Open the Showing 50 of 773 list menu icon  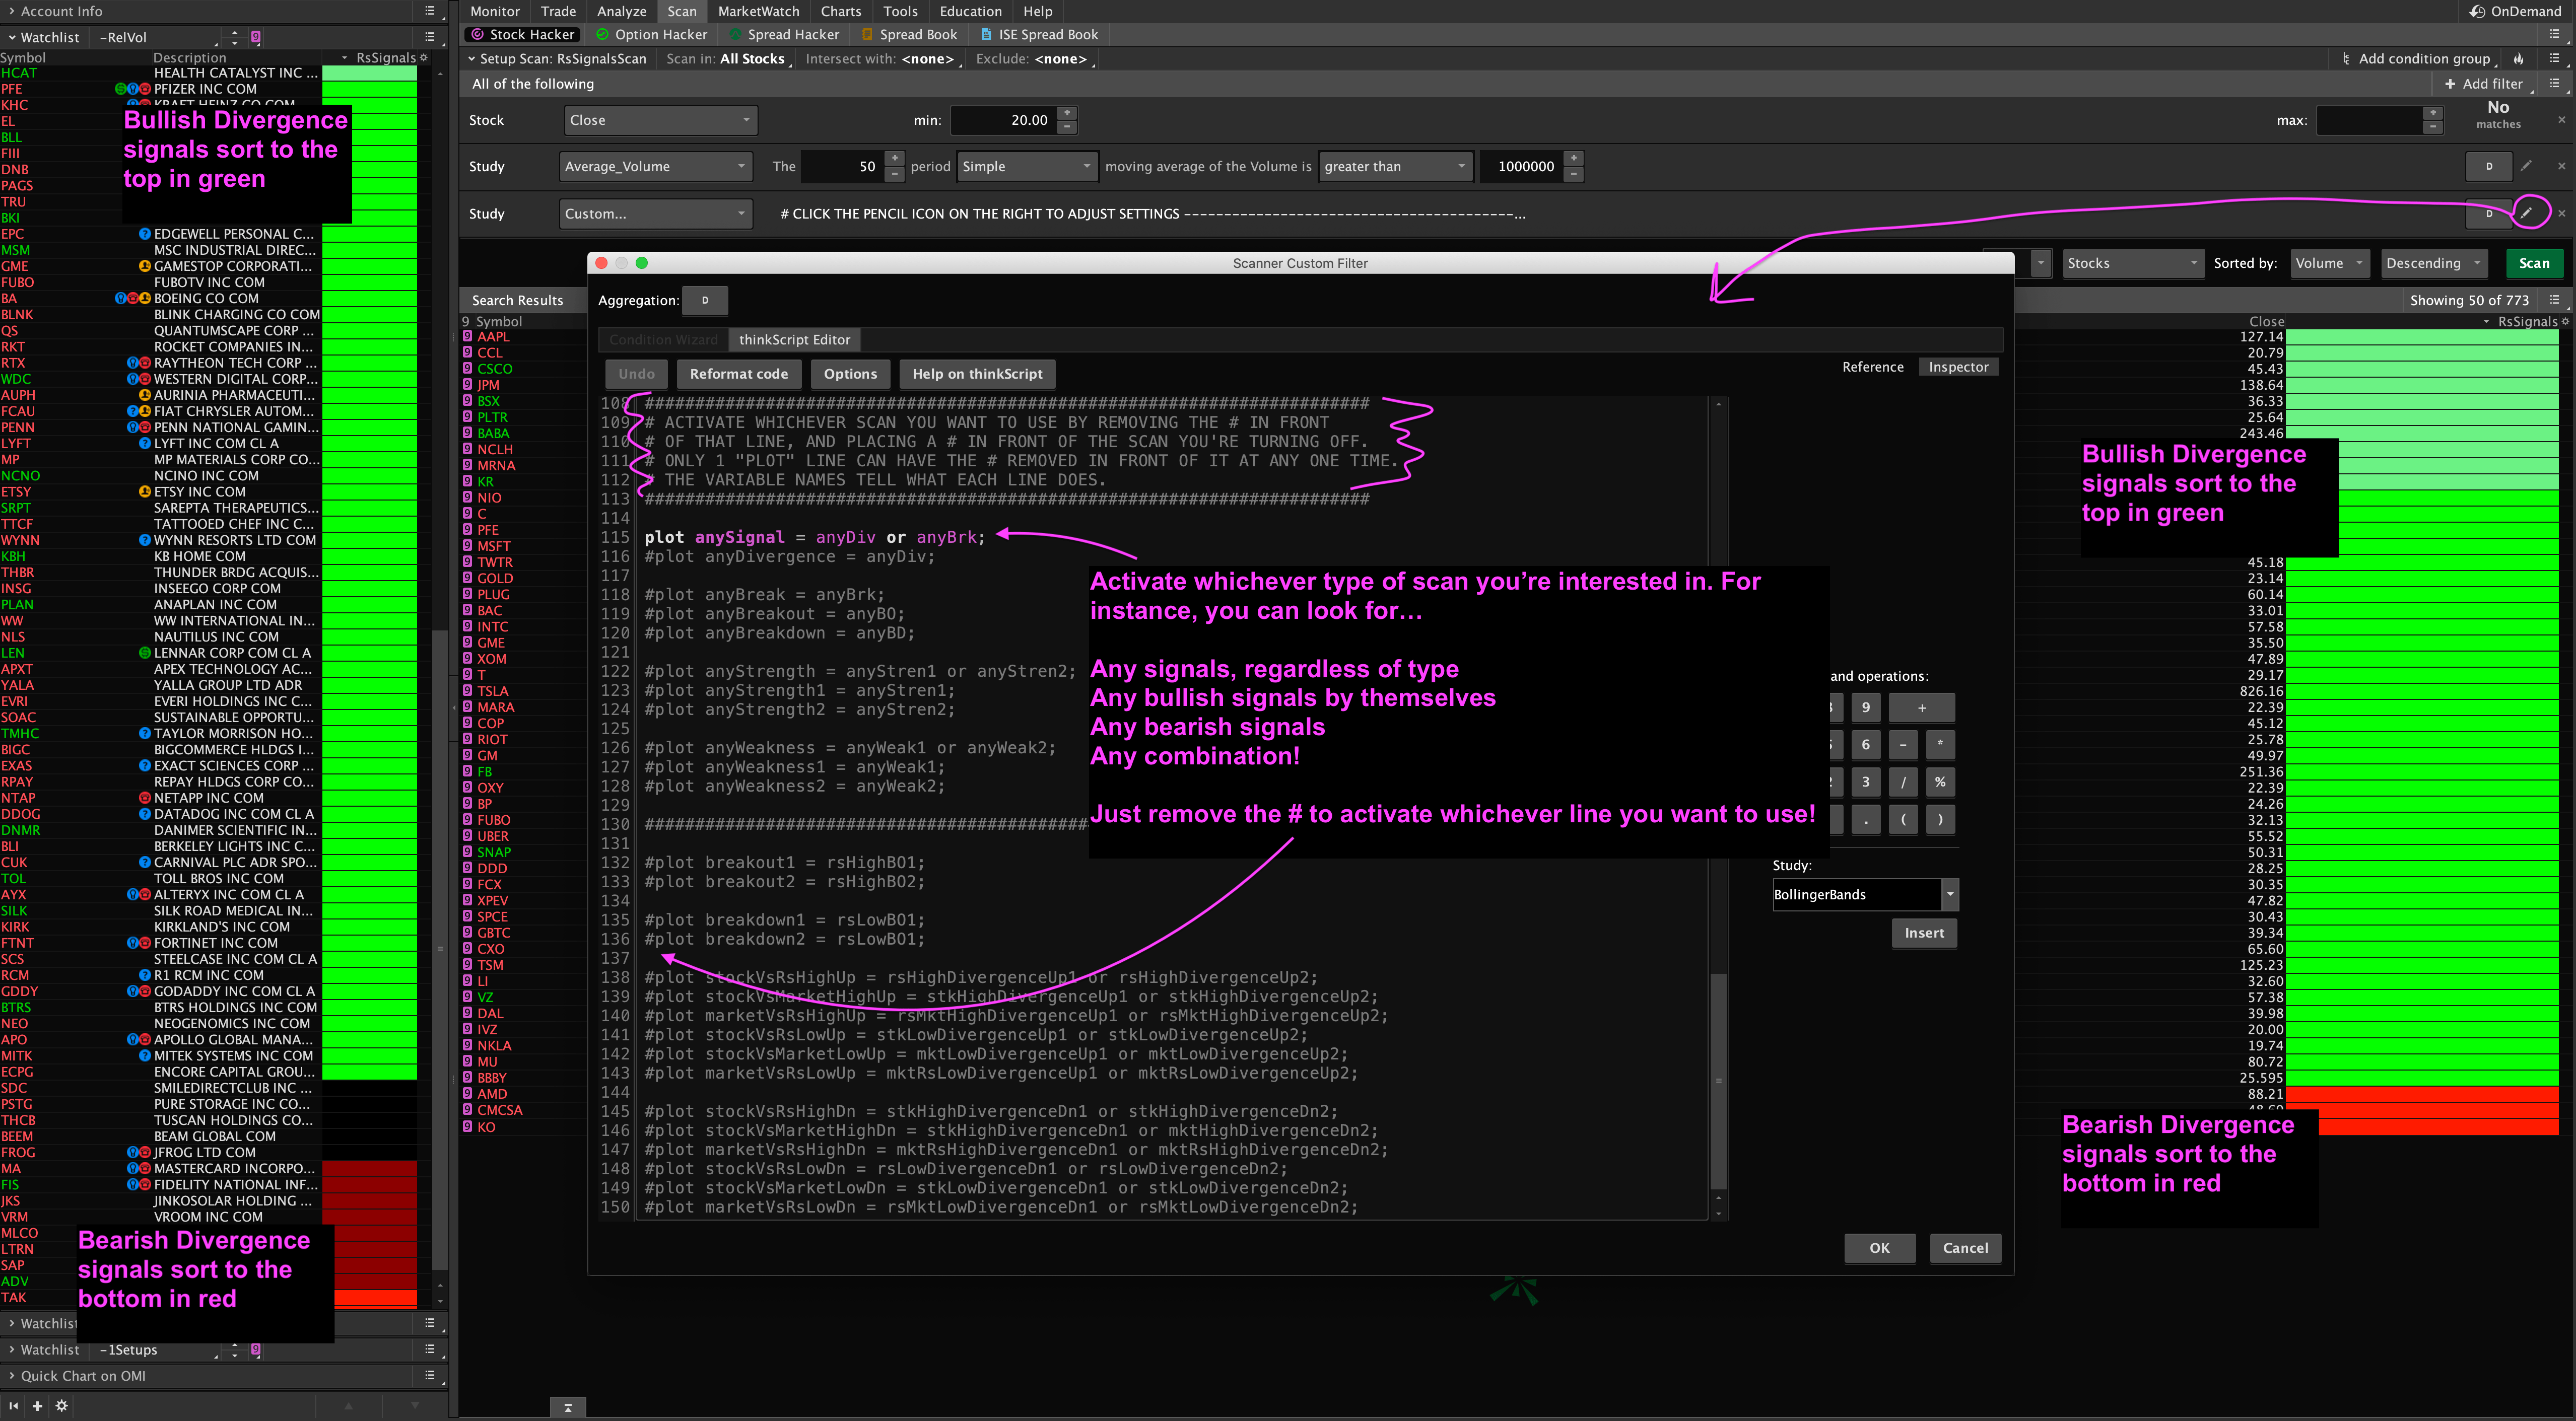point(2554,300)
